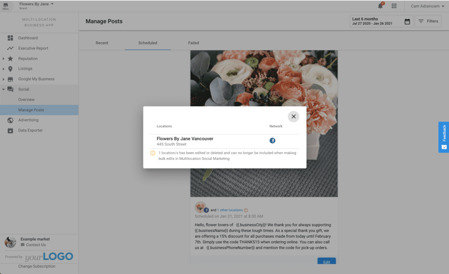Click the '1 other locations' link

[230, 210]
